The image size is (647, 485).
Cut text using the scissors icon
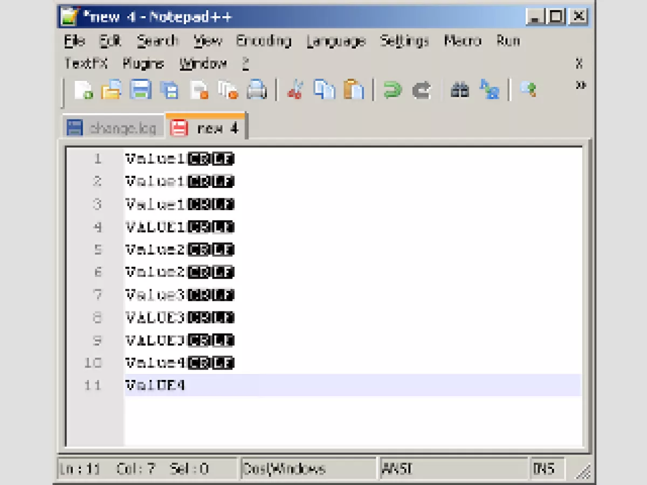[295, 90]
